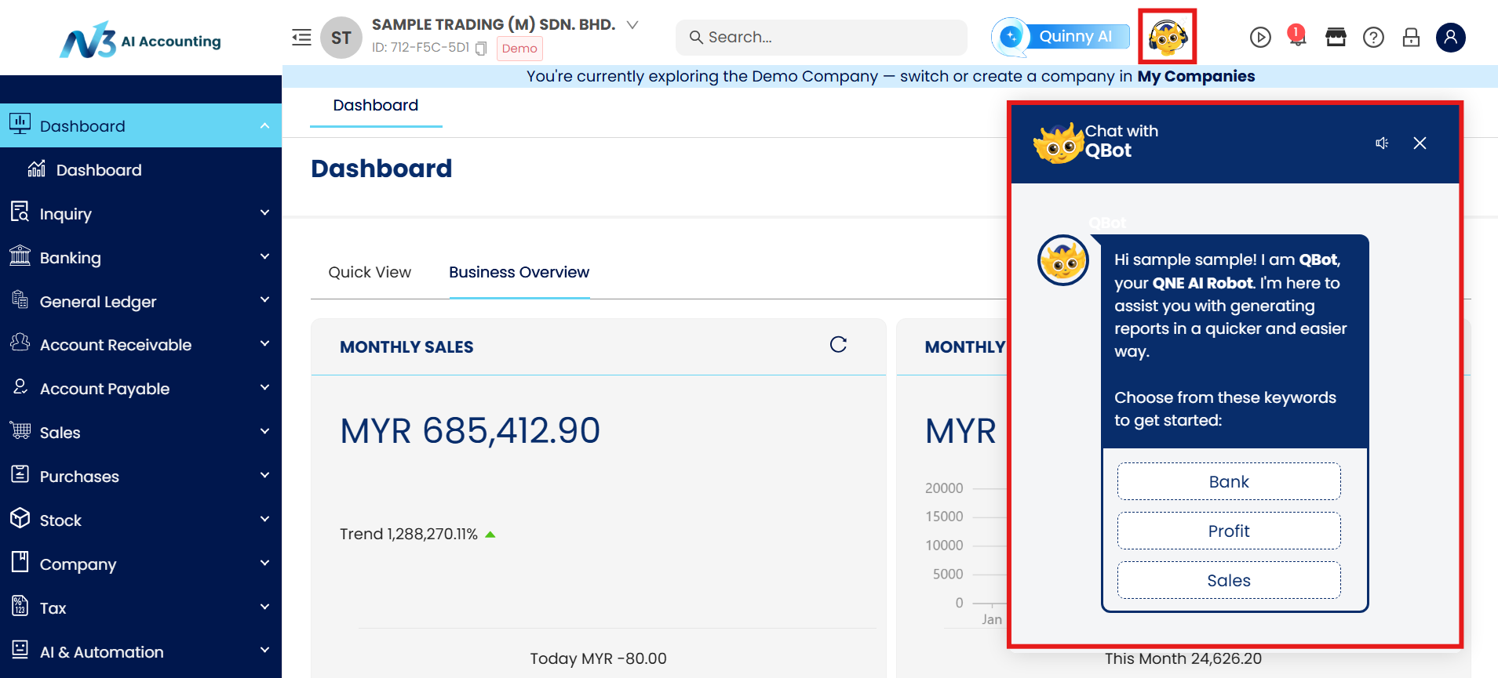Click the ST company avatar
This screenshot has height=678, width=1498.
pyautogui.click(x=341, y=38)
